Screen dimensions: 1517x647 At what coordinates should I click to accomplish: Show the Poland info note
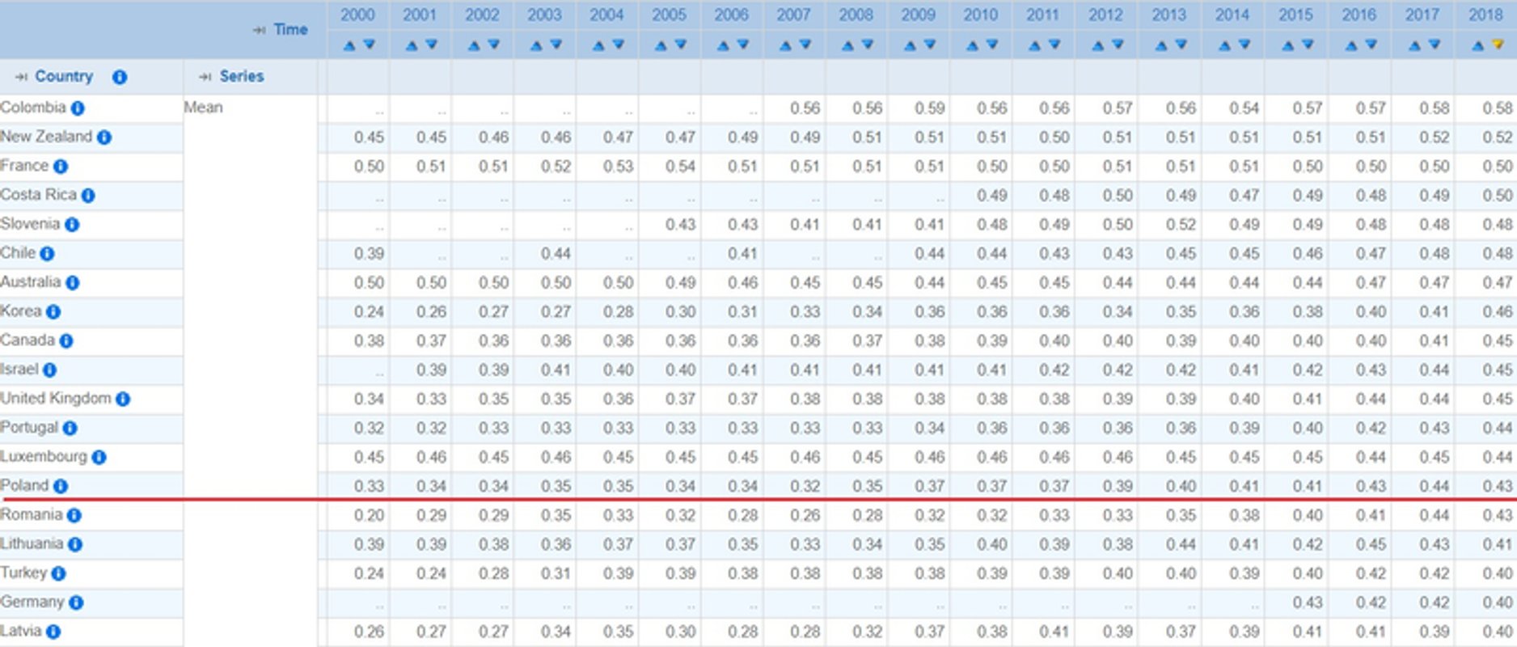[61, 486]
